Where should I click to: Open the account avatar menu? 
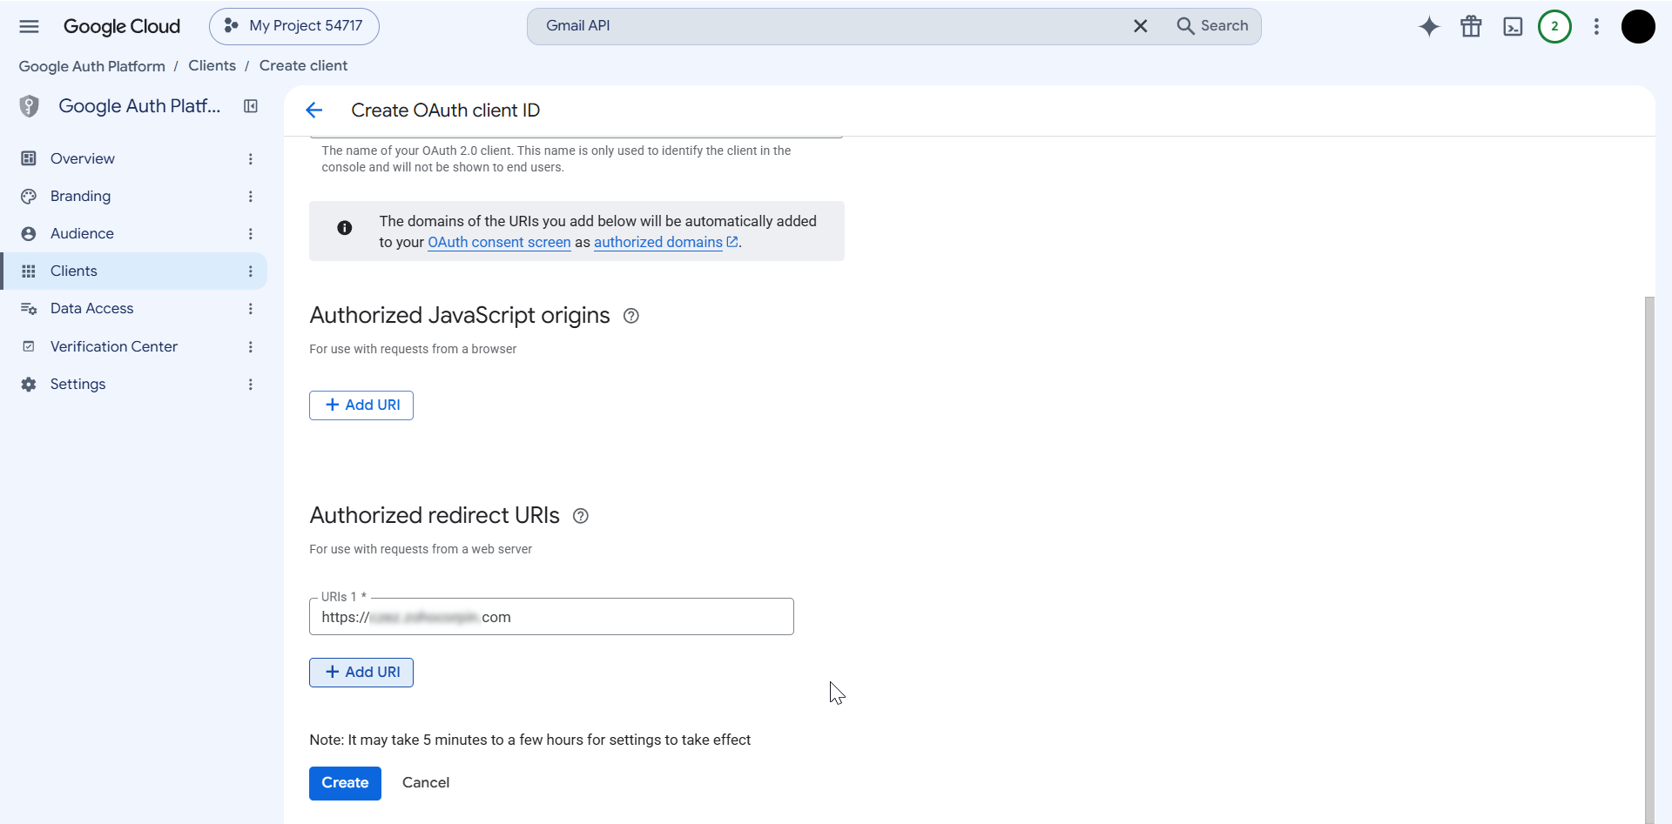[1638, 26]
